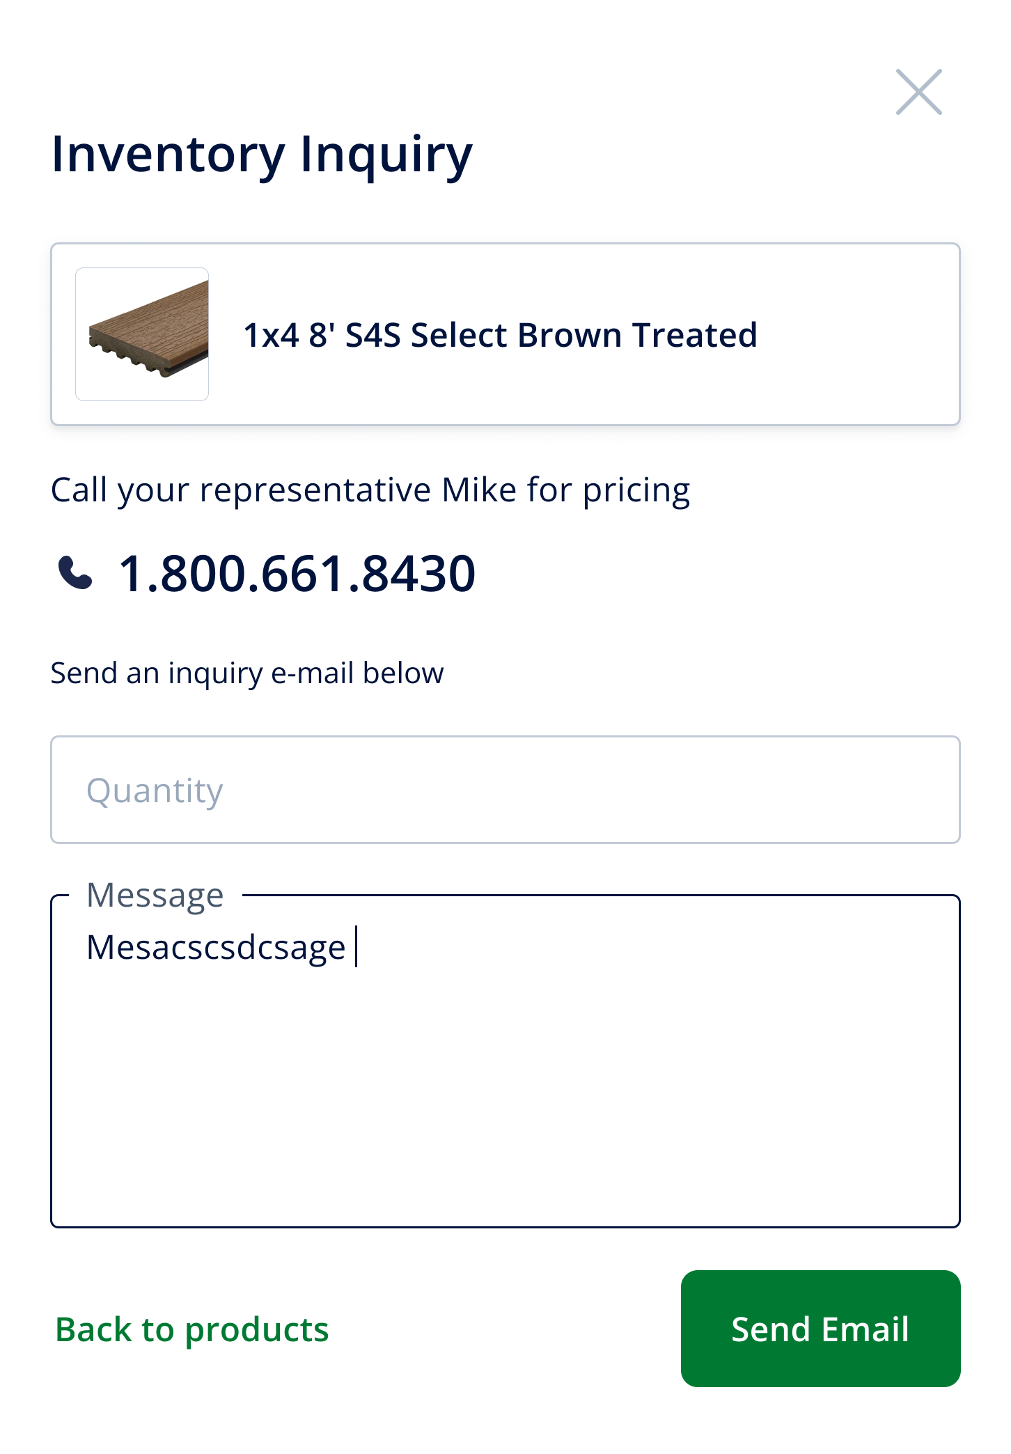Click the typed text 'Mesacscsdcsage'
This screenshot has width=1011, height=1454.
216,947
